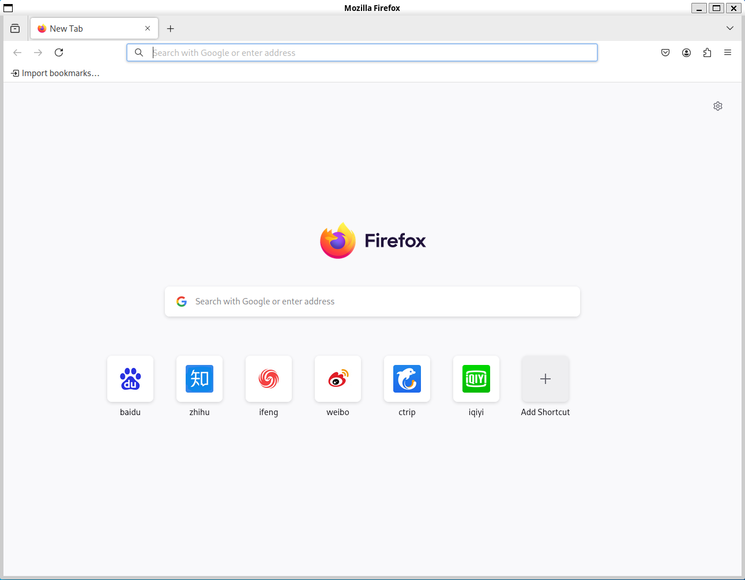745x580 pixels.
Task: Click the center Search with Google box
Action: tap(372, 302)
